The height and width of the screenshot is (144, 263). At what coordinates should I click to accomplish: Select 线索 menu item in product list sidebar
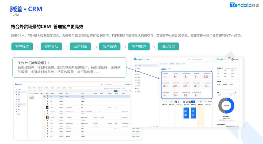(x=21, y=92)
